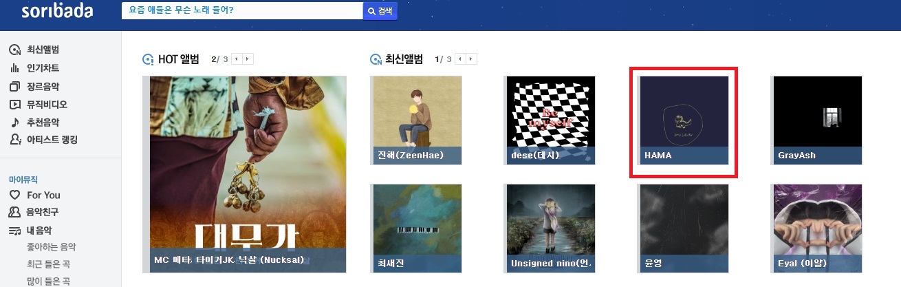Click the For You heart icon
Viewport: 901px width, 287px height.
tap(14, 195)
